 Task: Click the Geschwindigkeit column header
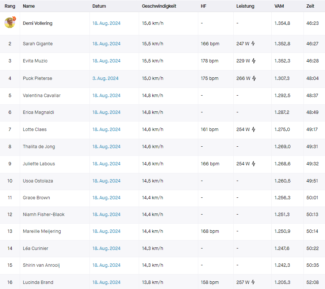[159, 6]
